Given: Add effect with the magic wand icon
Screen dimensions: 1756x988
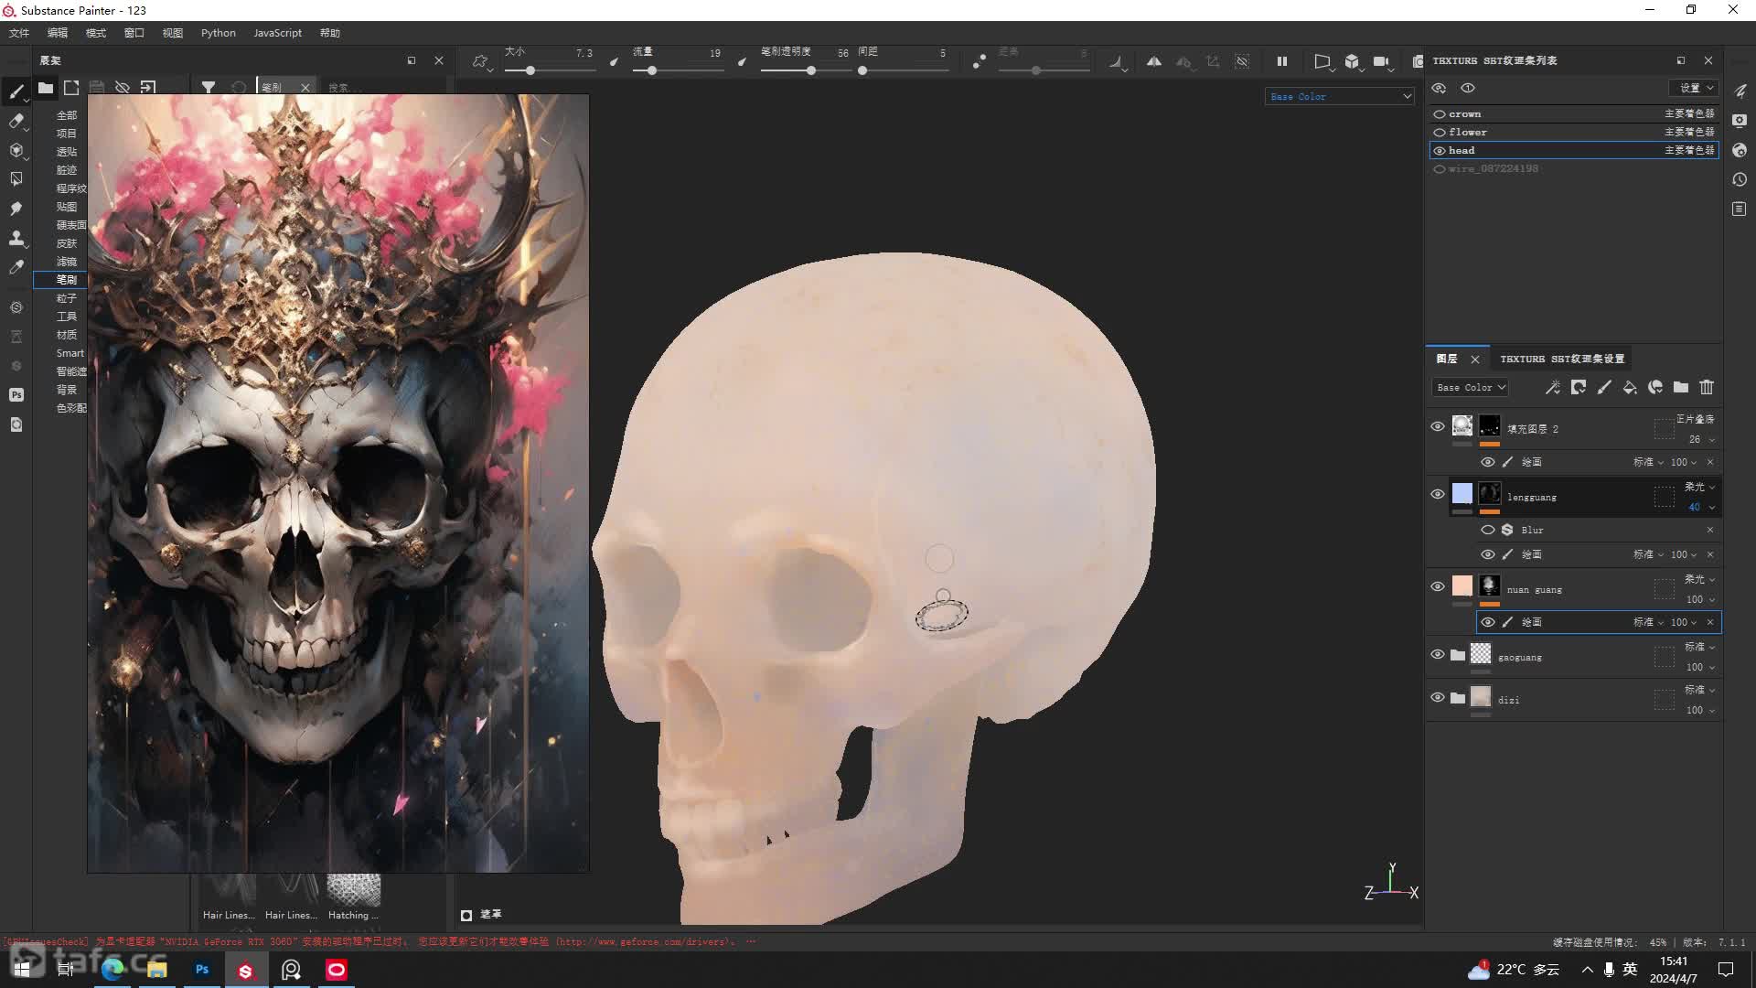Looking at the screenshot, I should coord(1553,388).
